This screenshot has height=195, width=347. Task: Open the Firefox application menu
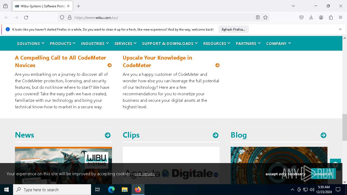tap(340, 18)
